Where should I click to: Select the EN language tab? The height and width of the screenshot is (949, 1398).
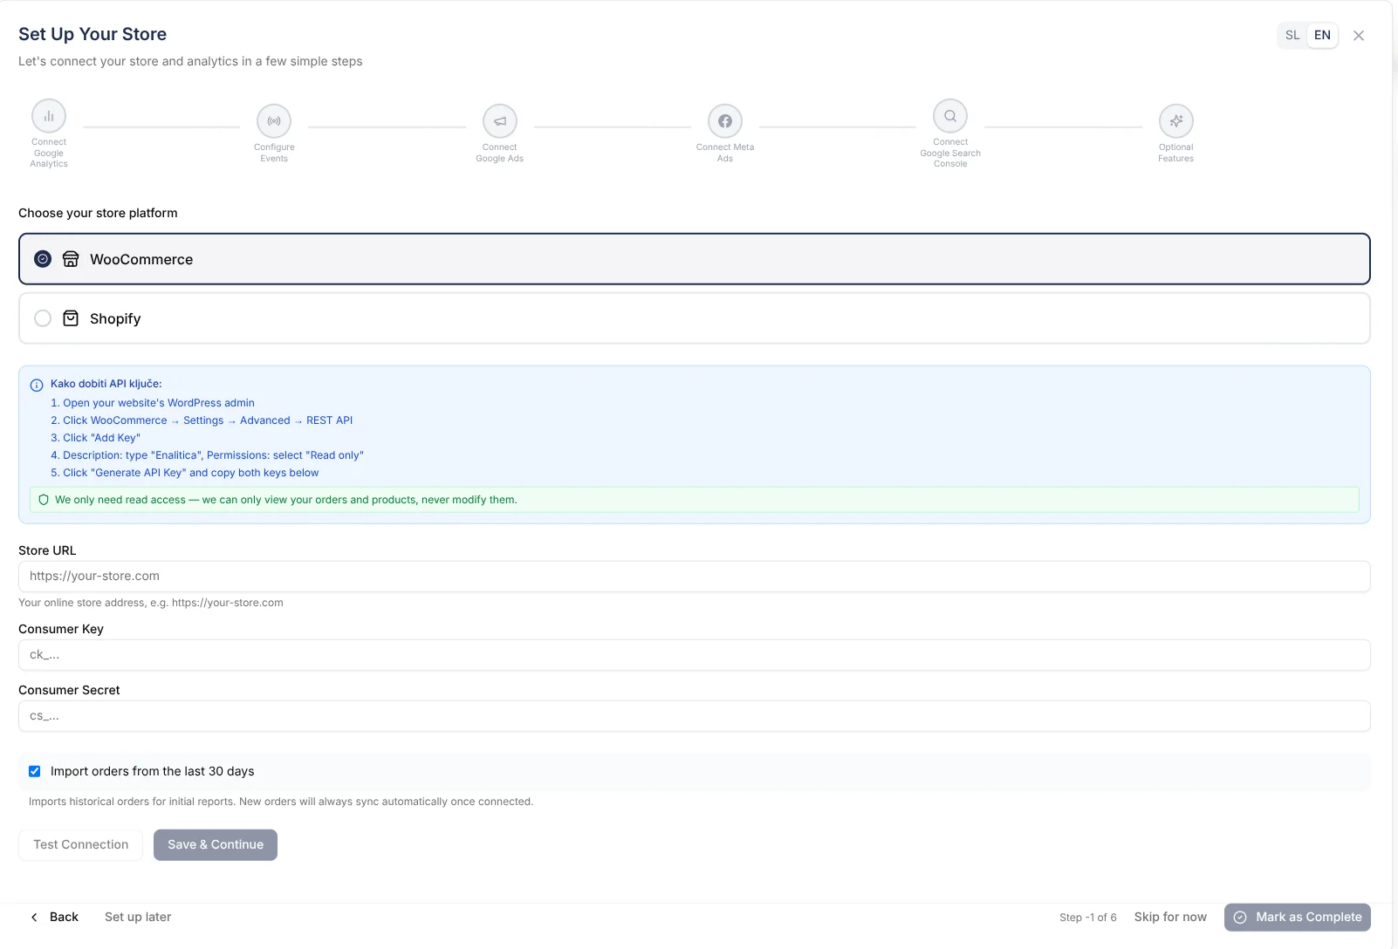pos(1321,35)
